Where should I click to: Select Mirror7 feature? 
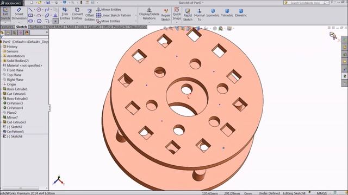click(12, 118)
